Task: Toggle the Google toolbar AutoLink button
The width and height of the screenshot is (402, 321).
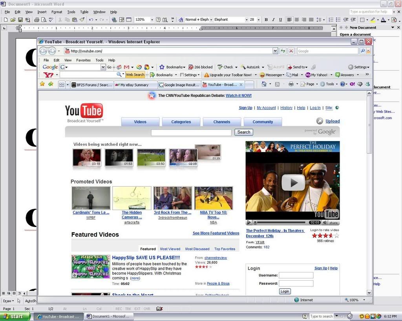Action: click(x=250, y=67)
